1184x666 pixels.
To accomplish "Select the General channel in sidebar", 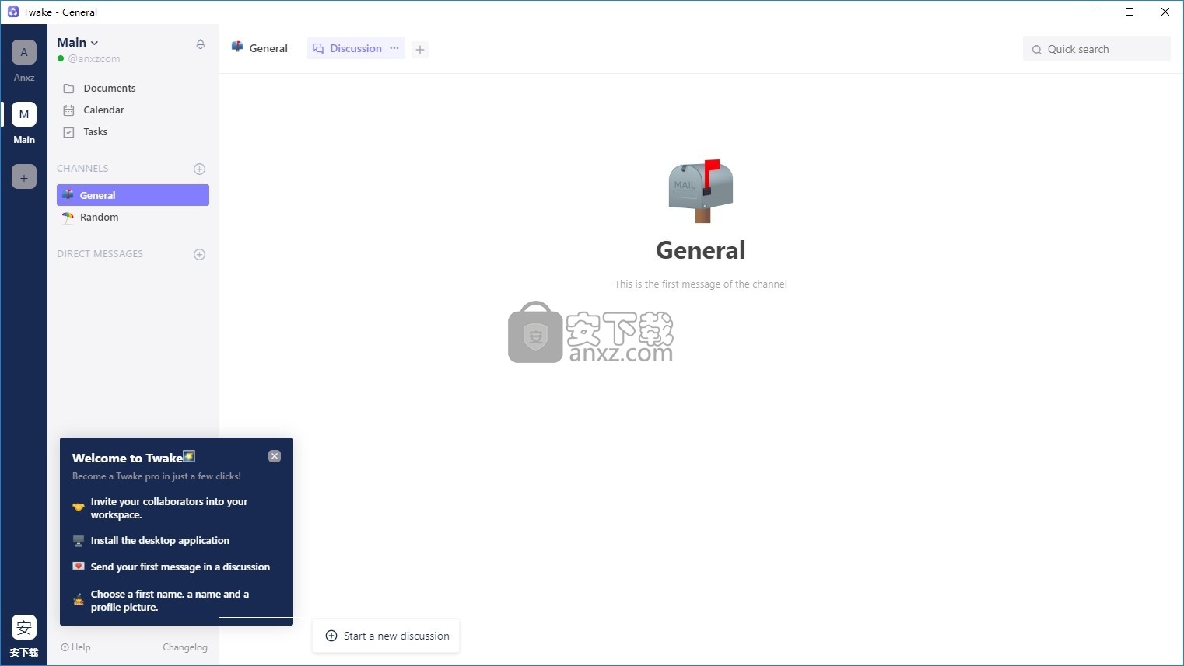I will [x=133, y=195].
